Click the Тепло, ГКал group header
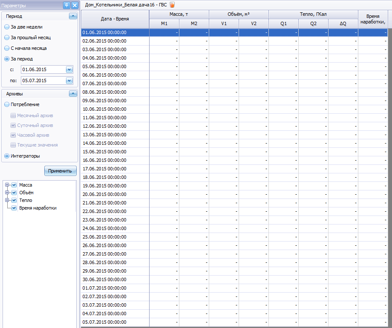Viewport: 392px width, 328px height. tap(313, 14)
